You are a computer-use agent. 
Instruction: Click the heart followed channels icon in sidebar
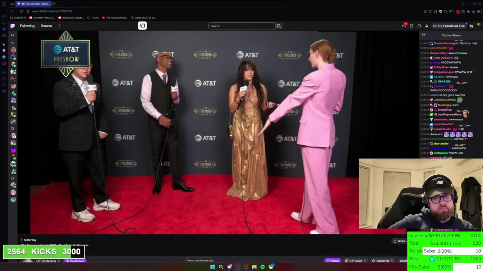[x=12, y=43]
